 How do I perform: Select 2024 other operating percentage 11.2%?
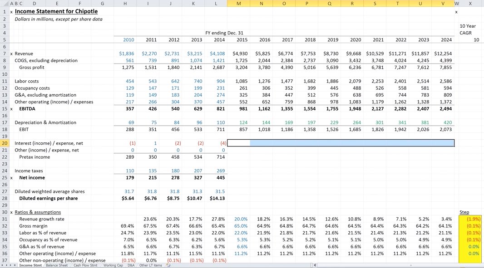[445, 253]
